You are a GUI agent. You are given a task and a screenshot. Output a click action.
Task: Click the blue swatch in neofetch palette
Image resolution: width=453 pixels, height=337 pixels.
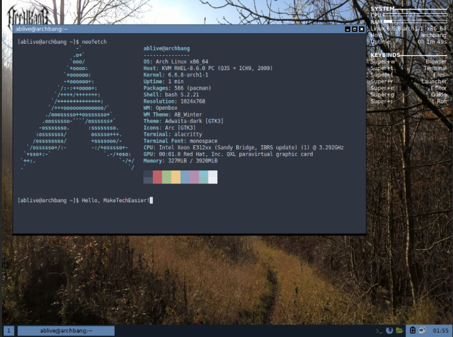[185, 177]
